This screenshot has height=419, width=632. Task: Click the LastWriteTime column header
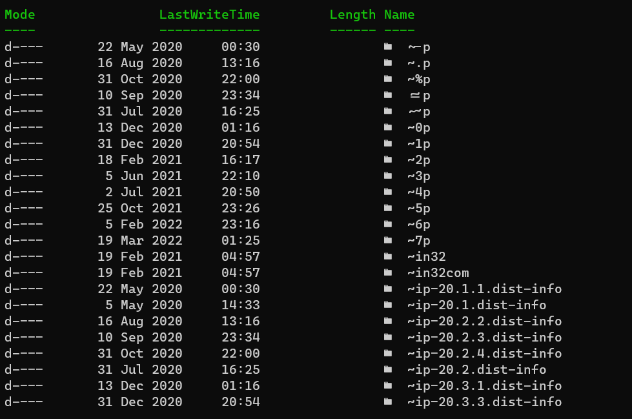click(209, 14)
